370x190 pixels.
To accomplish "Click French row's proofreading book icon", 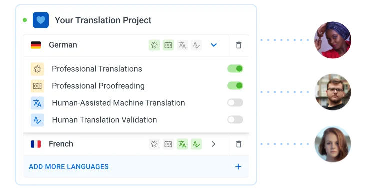I will click(168, 144).
